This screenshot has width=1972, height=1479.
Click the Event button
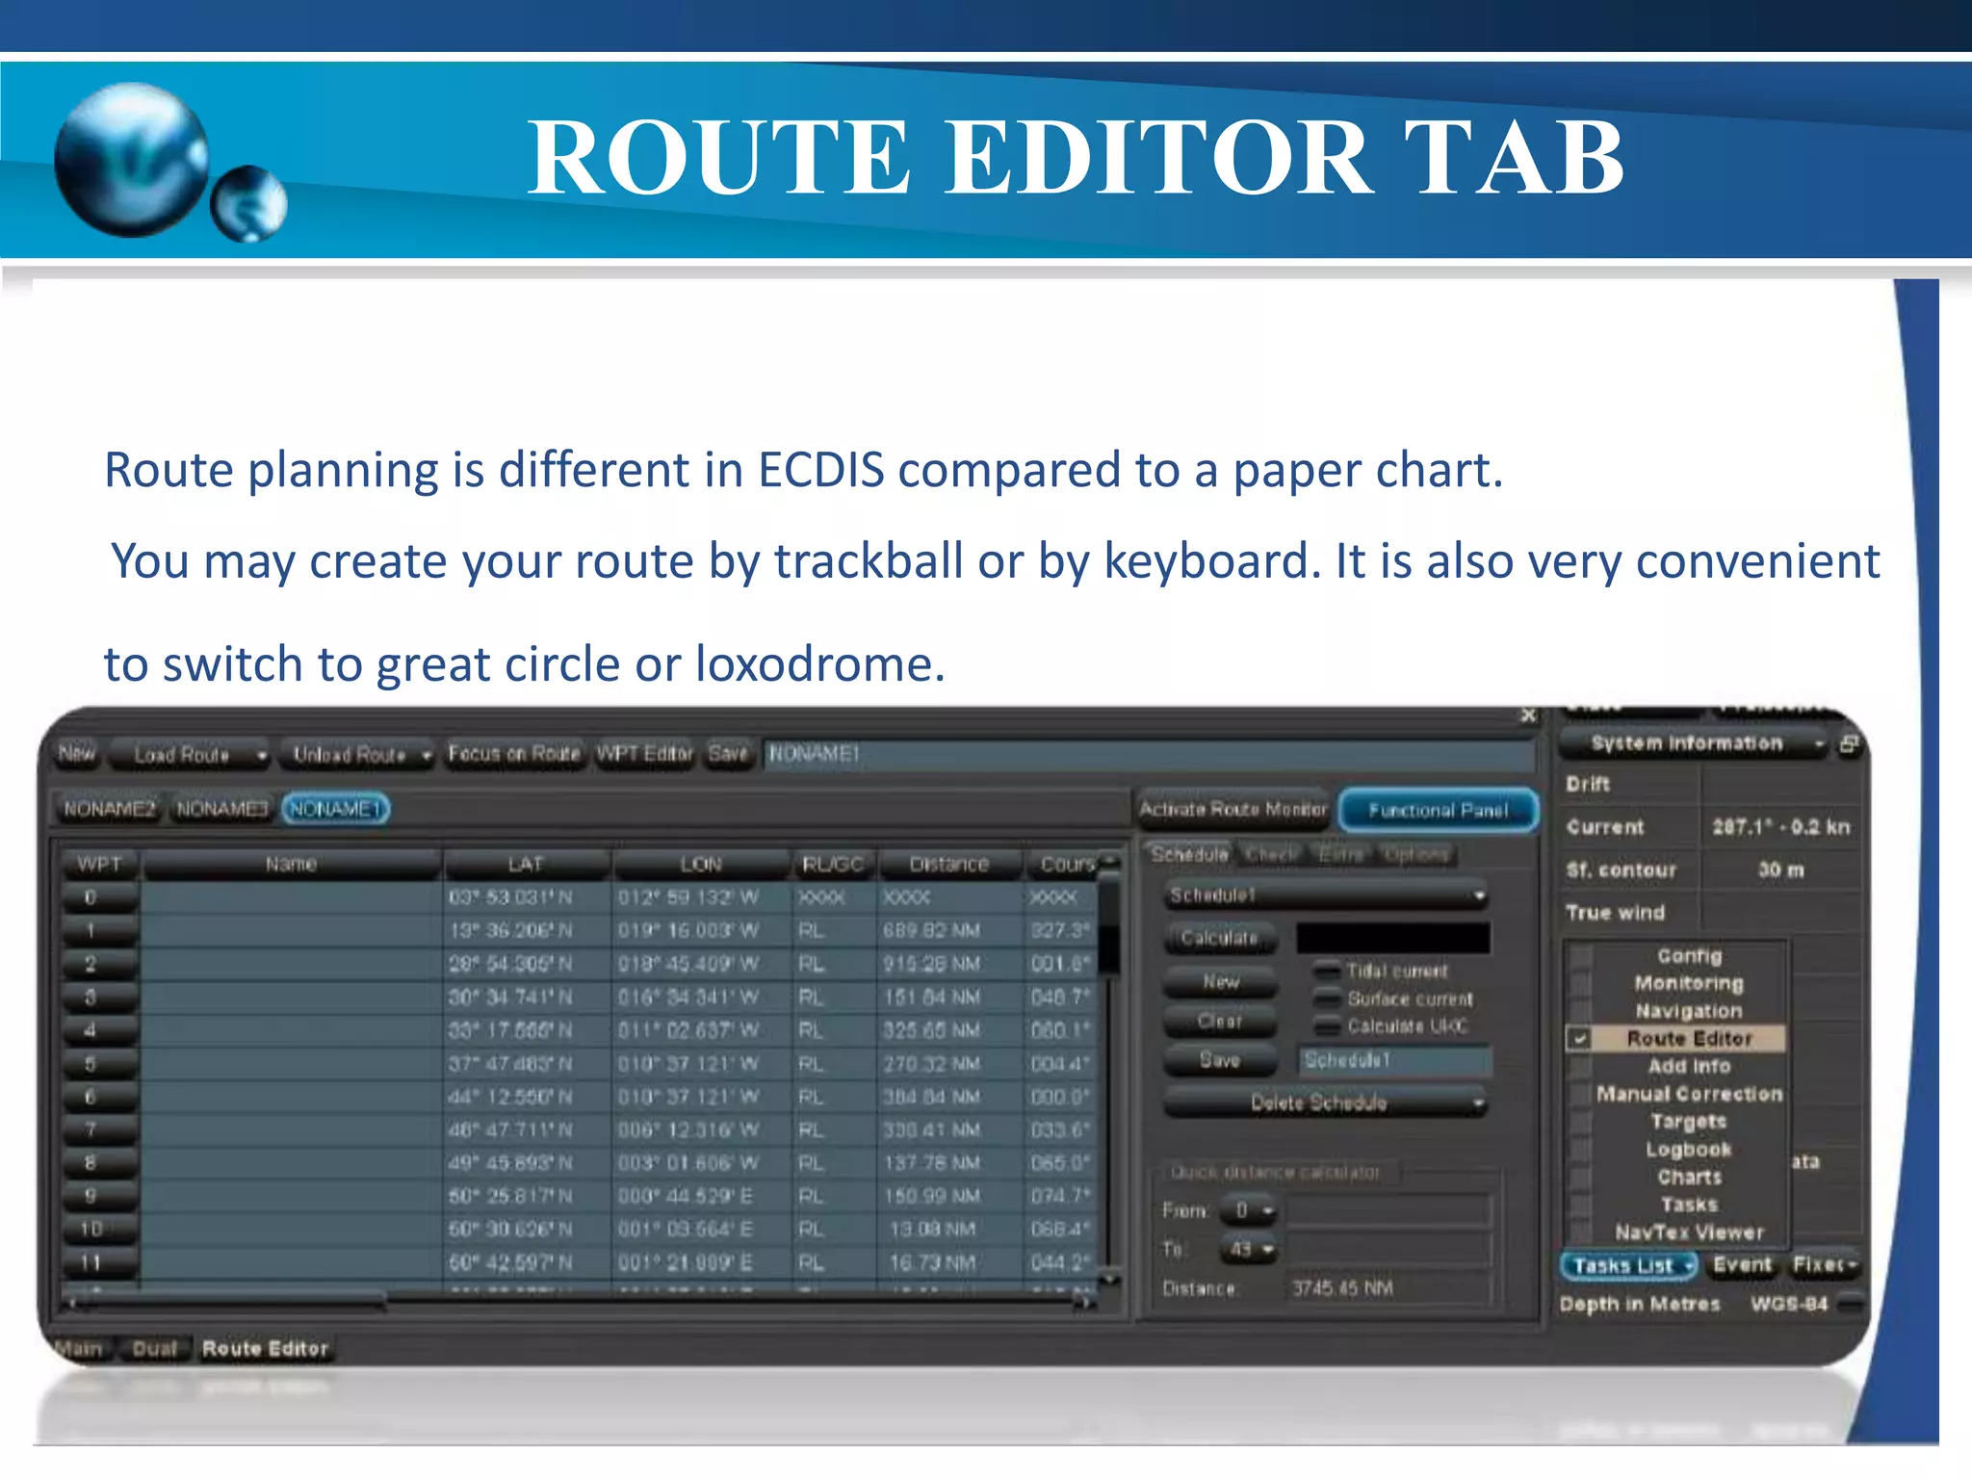point(1742,1265)
